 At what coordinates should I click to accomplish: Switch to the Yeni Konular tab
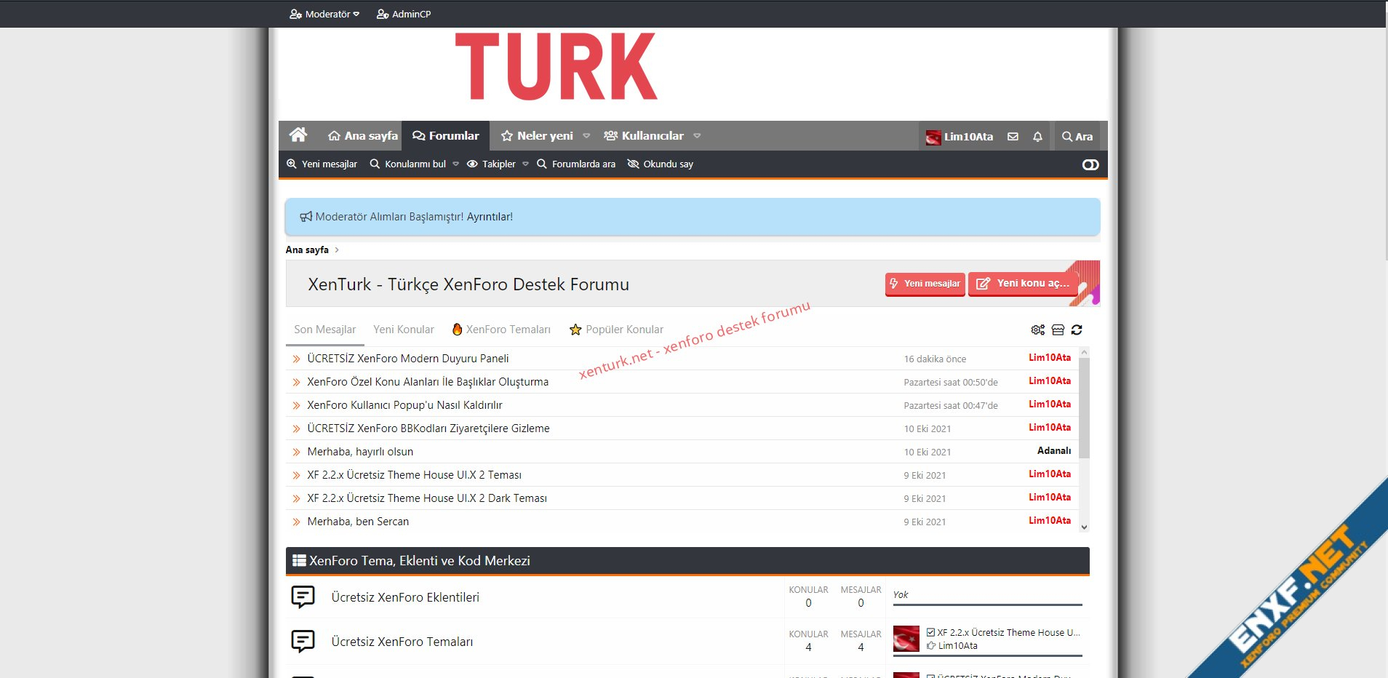coord(403,330)
